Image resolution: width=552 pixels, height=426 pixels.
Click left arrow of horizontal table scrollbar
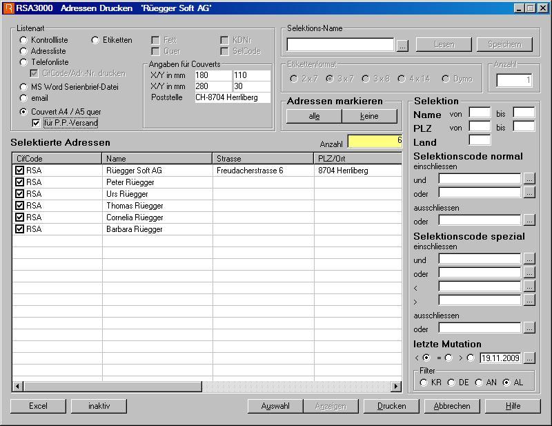pyautogui.click(x=17, y=387)
